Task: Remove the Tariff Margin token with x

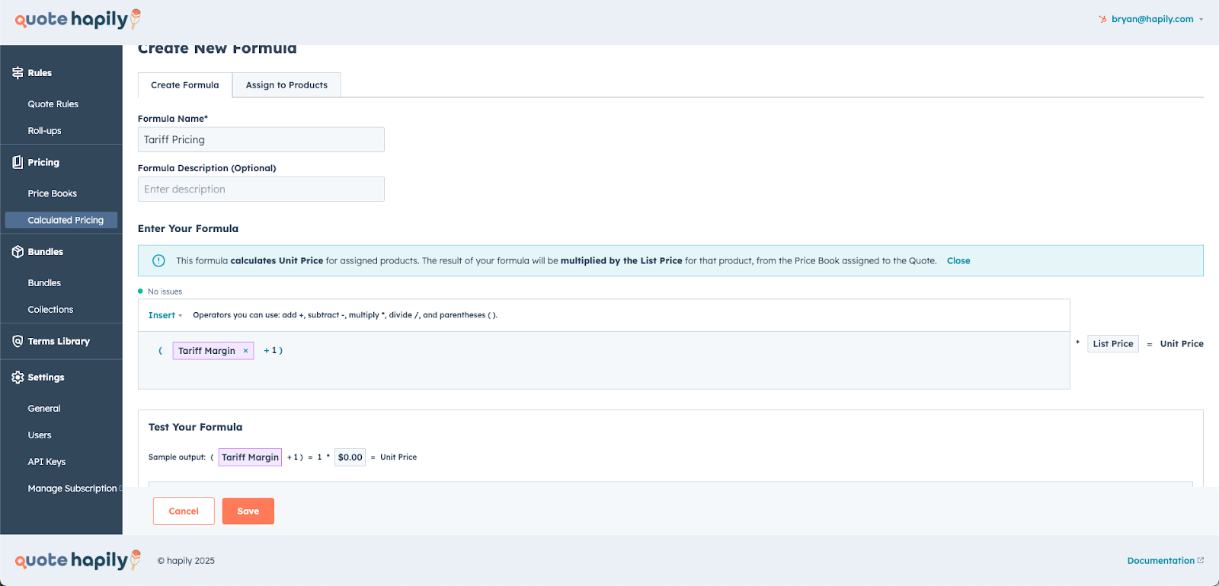Action: (x=245, y=351)
